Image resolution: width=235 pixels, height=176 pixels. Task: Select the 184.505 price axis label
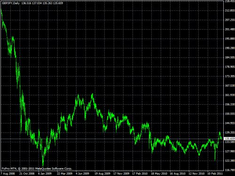coord(230,57)
